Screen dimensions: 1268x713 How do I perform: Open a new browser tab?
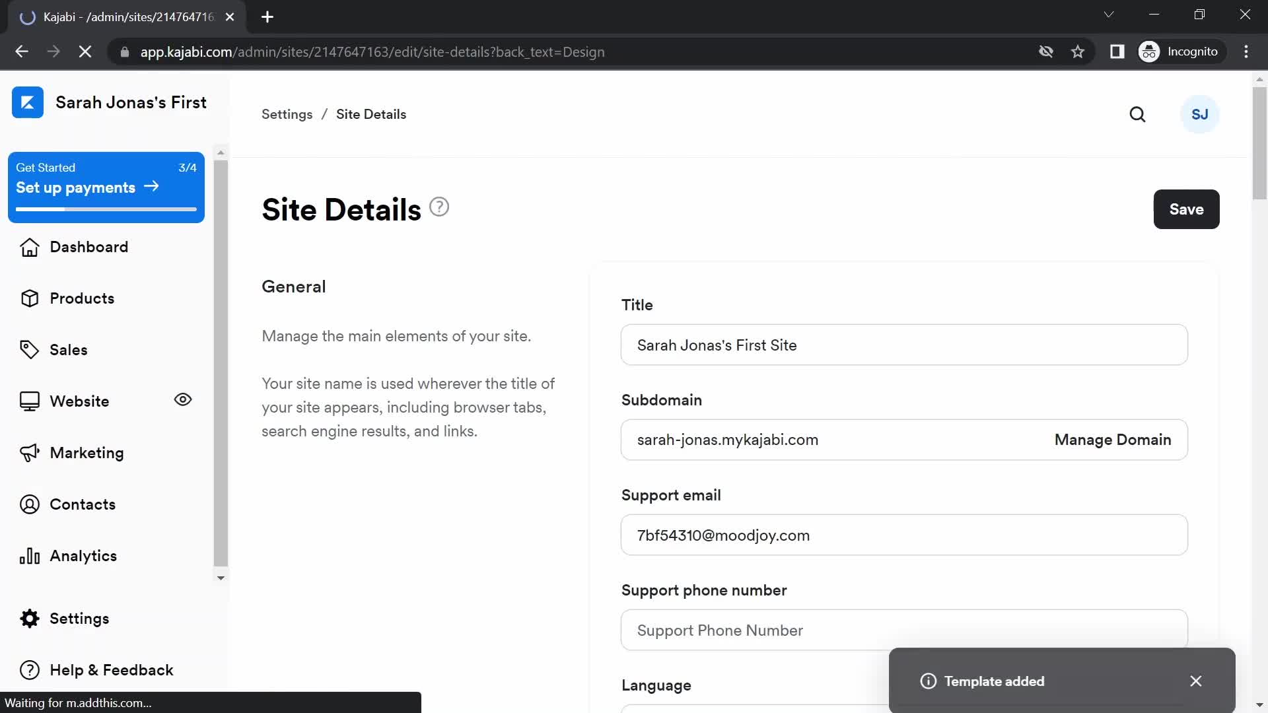click(x=267, y=17)
